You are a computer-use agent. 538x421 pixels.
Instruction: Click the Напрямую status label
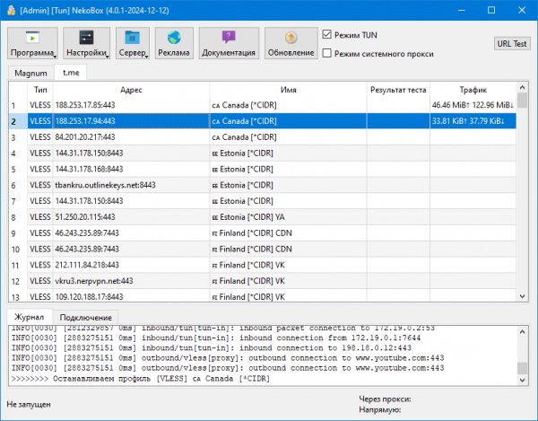pos(380,409)
